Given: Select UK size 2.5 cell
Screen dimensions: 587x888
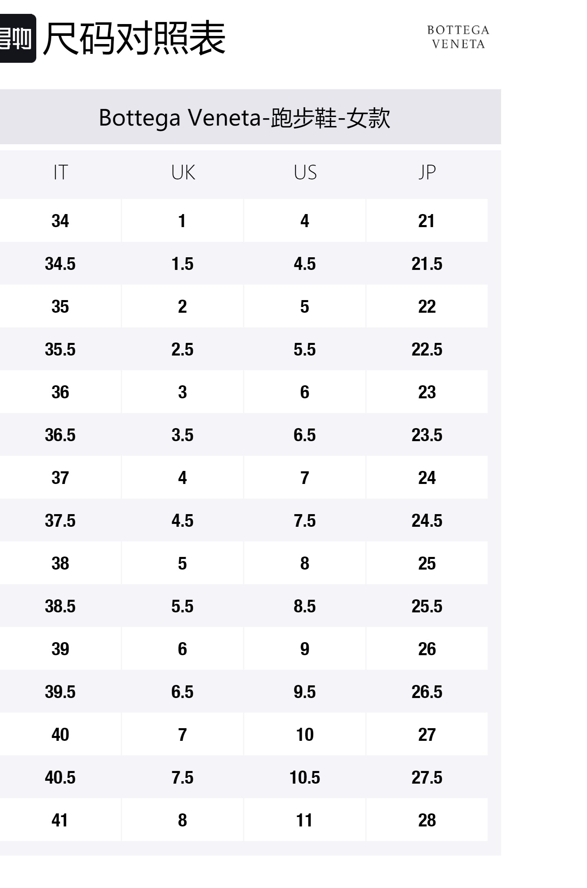Looking at the screenshot, I should tap(183, 349).
